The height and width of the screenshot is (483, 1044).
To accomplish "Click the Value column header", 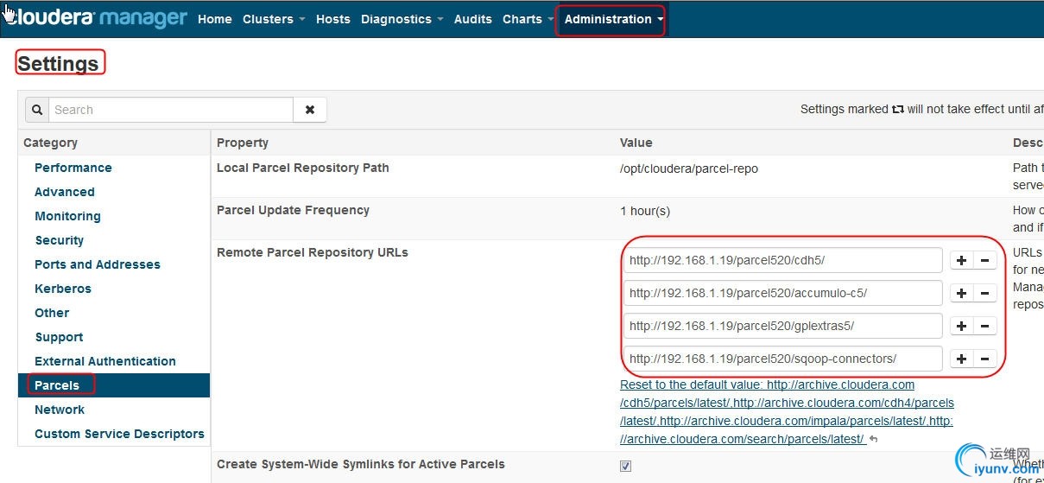I will pos(636,143).
